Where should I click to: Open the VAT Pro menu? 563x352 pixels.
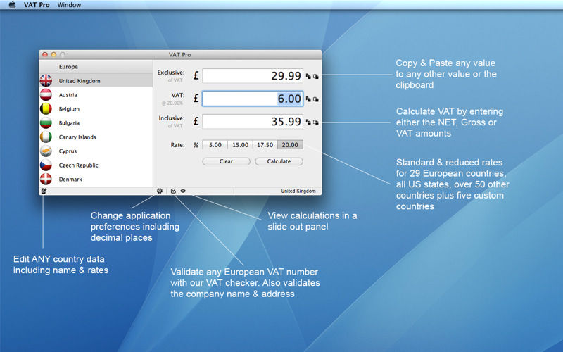coord(37,5)
